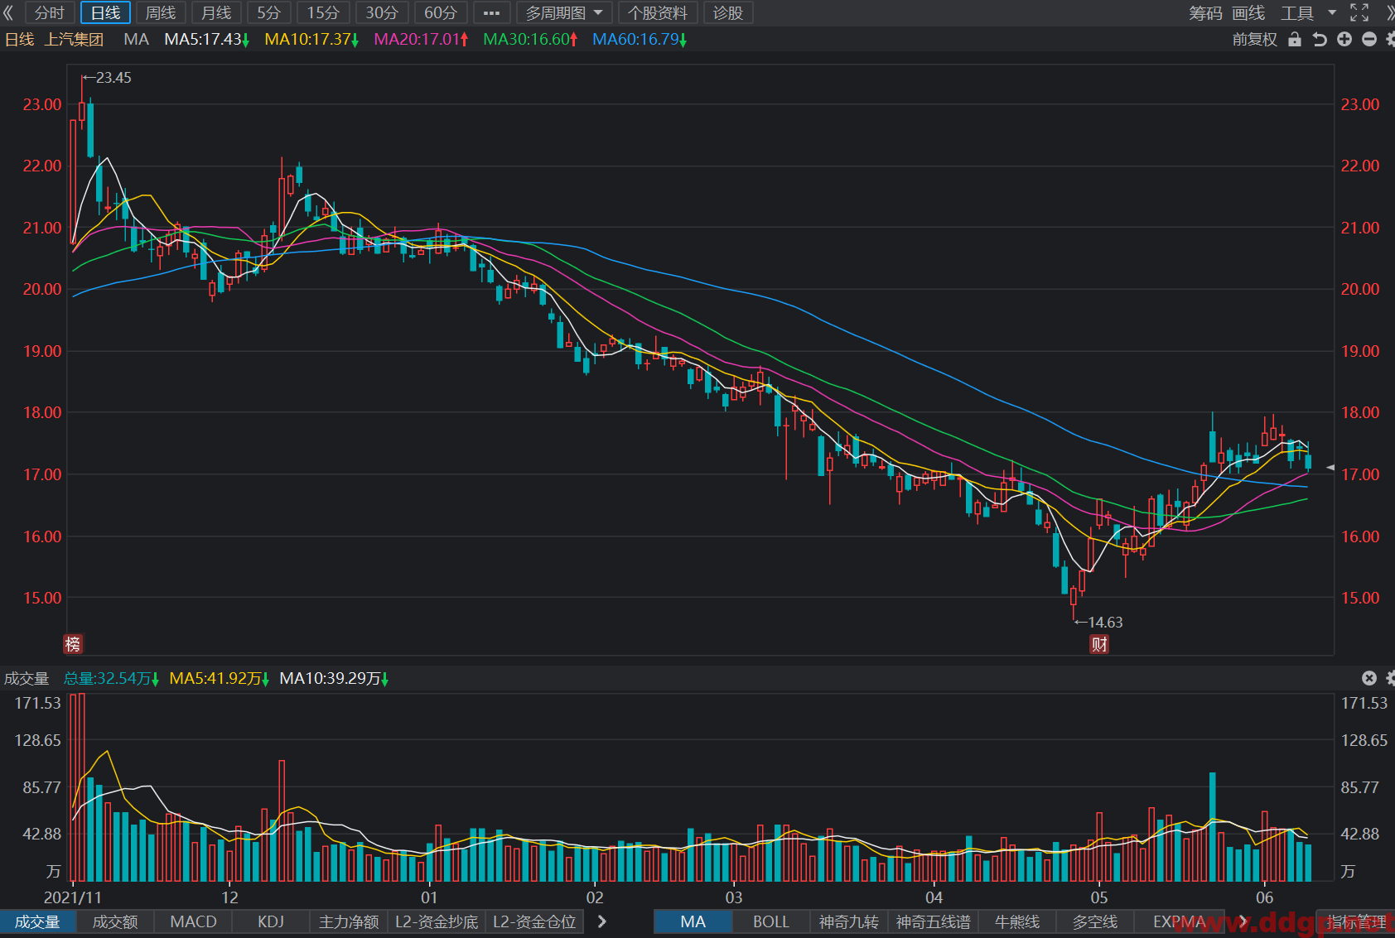The height and width of the screenshot is (938, 1395).
Task: Open 筹码 chip distribution
Action: coord(1206,12)
